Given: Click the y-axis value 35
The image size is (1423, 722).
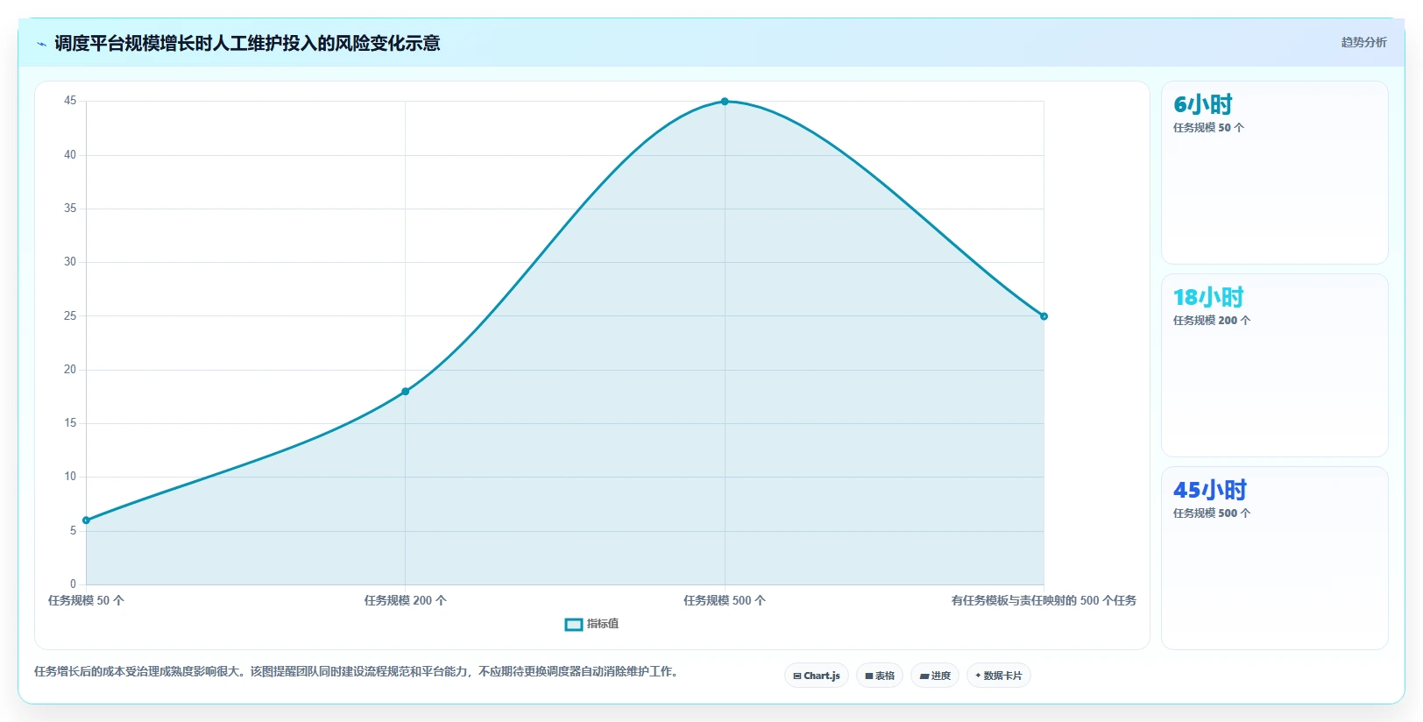Looking at the screenshot, I should [x=70, y=209].
